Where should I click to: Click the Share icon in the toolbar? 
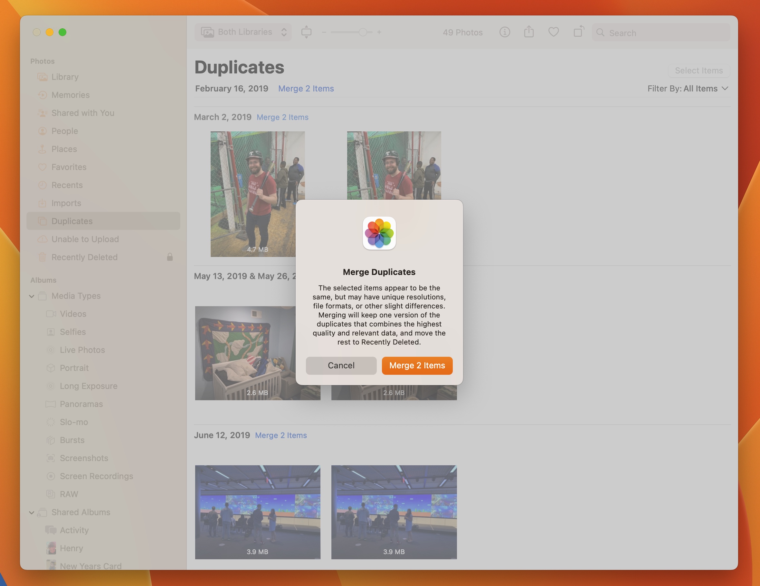tap(529, 32)
